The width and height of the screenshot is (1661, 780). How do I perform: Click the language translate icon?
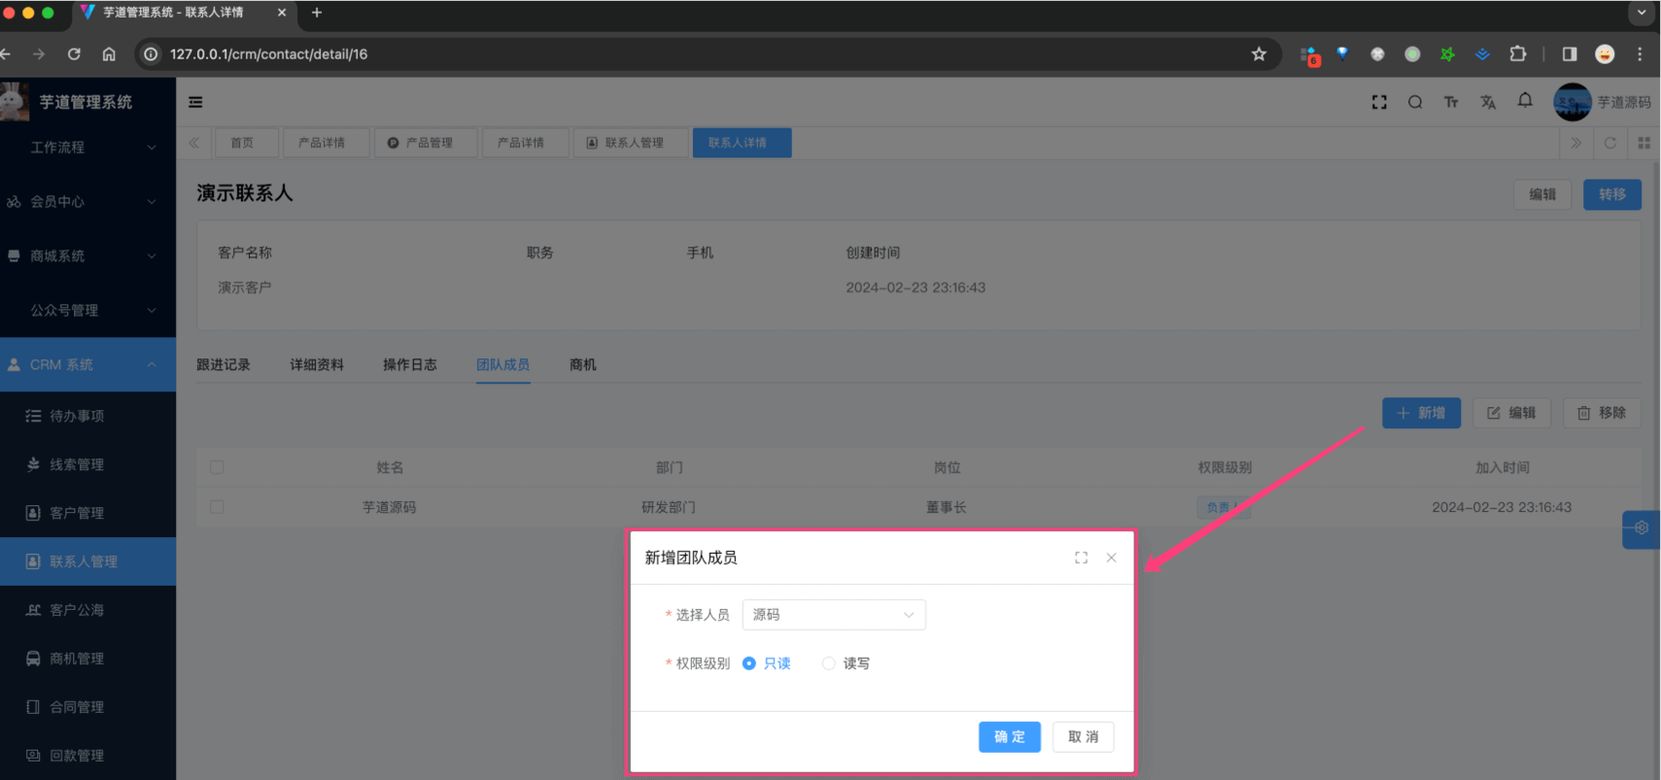[1488, 102]
